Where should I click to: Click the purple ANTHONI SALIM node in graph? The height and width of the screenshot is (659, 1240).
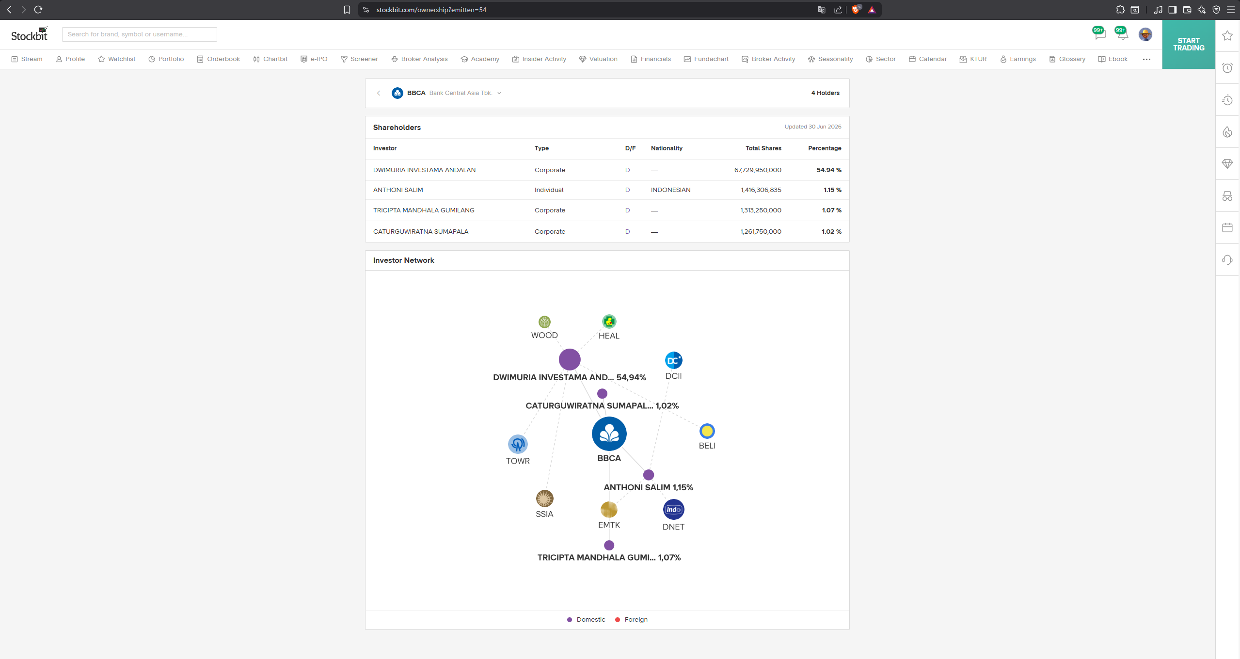pos(649,475)
